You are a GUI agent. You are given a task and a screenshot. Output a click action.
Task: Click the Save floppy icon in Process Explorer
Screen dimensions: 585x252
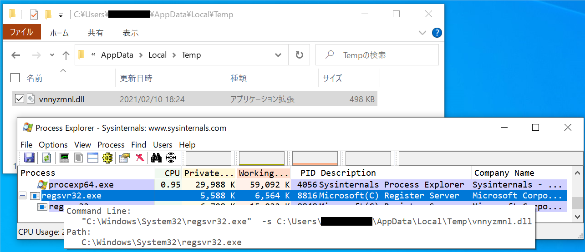[30, 158]
